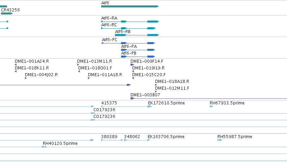
Task: Click the DME1-018A18.R label
Action: point(172,82)
